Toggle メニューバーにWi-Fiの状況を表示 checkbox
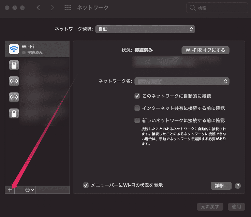The image size is (251, 217). click(x=86, y=185)
